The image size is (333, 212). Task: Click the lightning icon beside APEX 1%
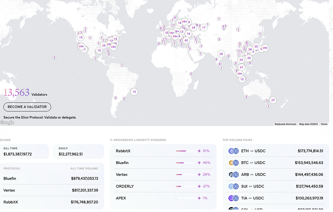(199, 198)
